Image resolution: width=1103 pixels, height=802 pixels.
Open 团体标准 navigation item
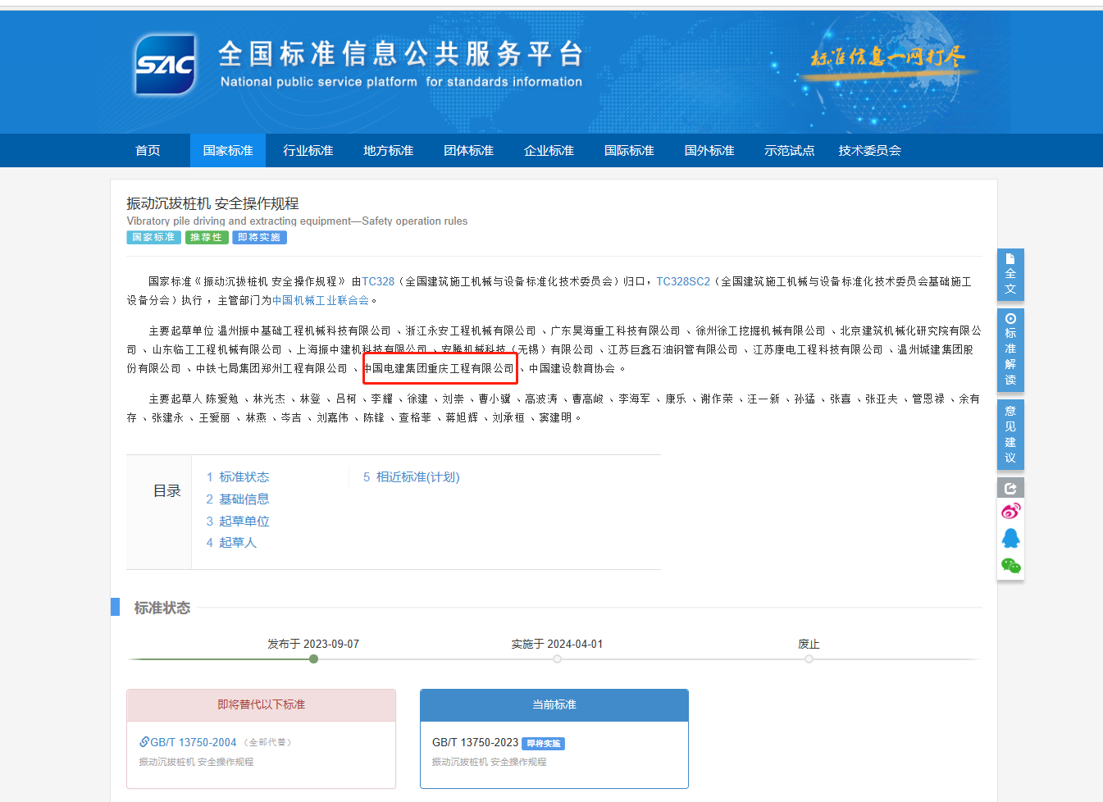tap(469, 151)
